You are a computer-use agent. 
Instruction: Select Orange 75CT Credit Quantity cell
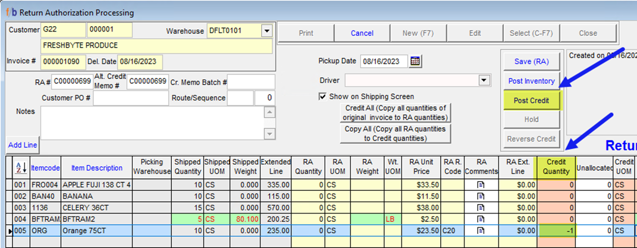[x=556, y=230]
